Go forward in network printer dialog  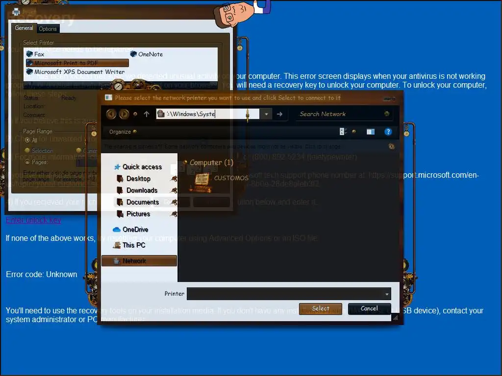tap(124, 114)
